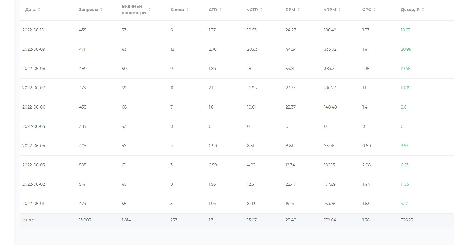This screenshot has height=245, width=454.
Task: Select the 2022-06-05 row date
Action: click(x=34, y=126)
